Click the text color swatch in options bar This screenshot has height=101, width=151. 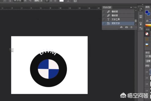click(62, 1)
